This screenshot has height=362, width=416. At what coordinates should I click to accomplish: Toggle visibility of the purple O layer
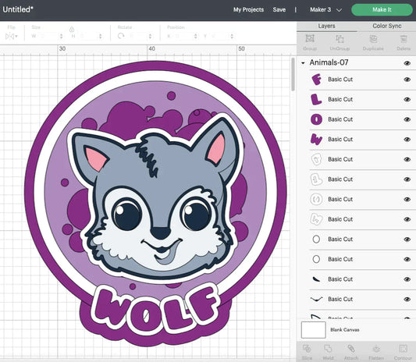pyautogui.click(x=407, y=119)
